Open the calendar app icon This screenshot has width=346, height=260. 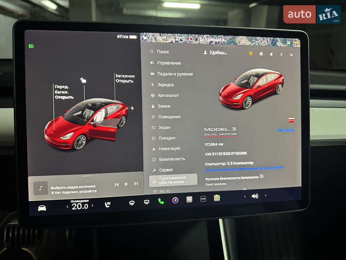click(189, 199)
